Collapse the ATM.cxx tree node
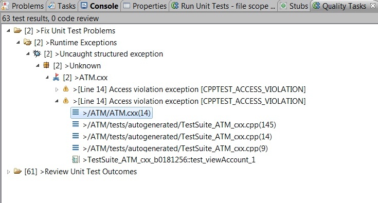The height and width of the screenshot is (203, 378). (47, 78)
